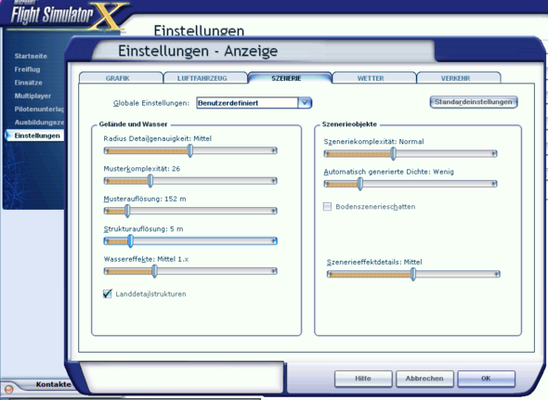Image resolution: width=548 pixels, height=400 pixels.
Task: Click the red Kontakte status icon
Action: pyautogui.click(x=8, y=389)
